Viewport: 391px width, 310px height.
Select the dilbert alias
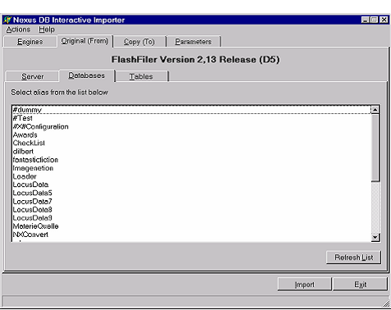point(192,152)
